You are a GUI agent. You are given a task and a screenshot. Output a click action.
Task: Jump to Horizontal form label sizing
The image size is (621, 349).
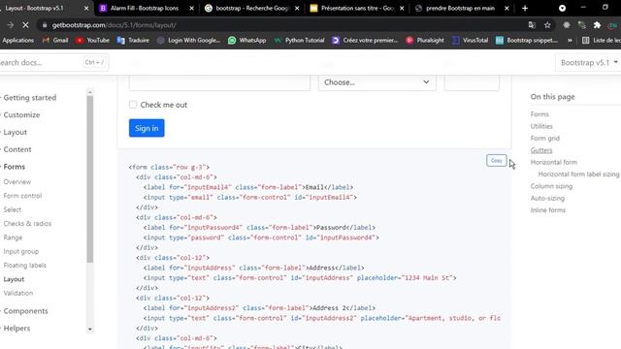(578, 174)
